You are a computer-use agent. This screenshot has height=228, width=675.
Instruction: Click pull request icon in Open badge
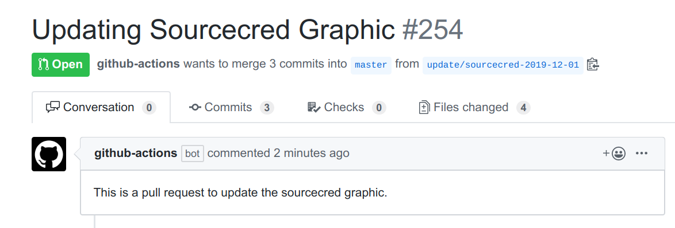[44, 65]
